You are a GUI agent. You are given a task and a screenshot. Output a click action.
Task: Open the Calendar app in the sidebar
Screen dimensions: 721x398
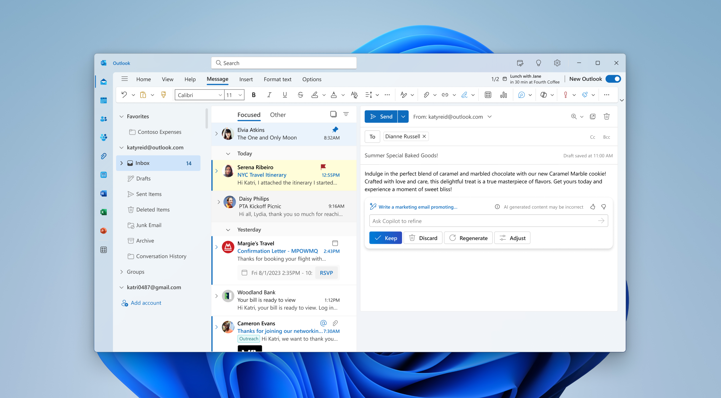coord(104,100)
